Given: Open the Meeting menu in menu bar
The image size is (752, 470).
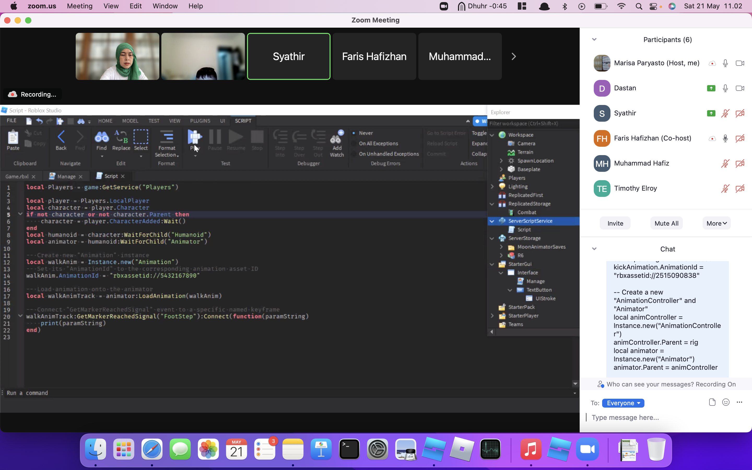Looking at the screenshot, I should point(80,6).
